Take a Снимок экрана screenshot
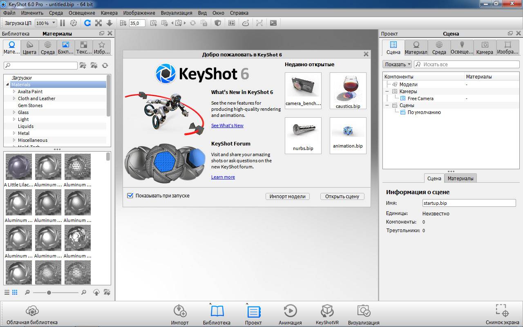Image resolution: width=523 pixels, height=327 pixels. (x=503, y=315)
